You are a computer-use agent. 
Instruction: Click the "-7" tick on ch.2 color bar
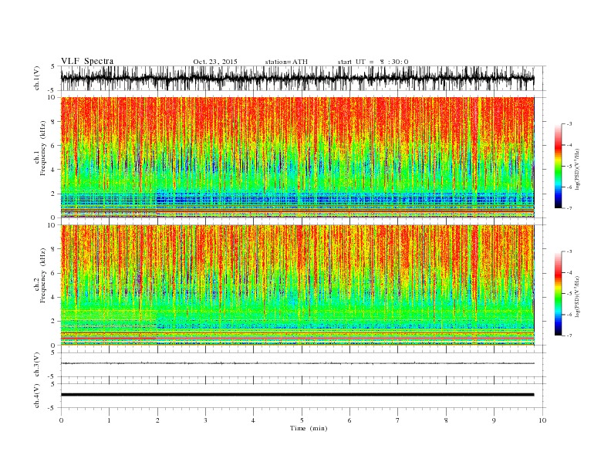coord(569,335)
